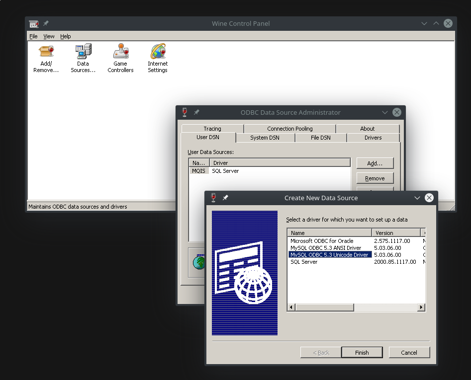Click driver list horizontal scrollbar thumb

[324, 307]
